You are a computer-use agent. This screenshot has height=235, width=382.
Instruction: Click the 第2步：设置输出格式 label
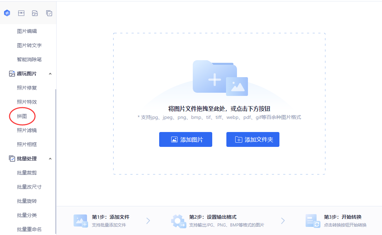213,217
